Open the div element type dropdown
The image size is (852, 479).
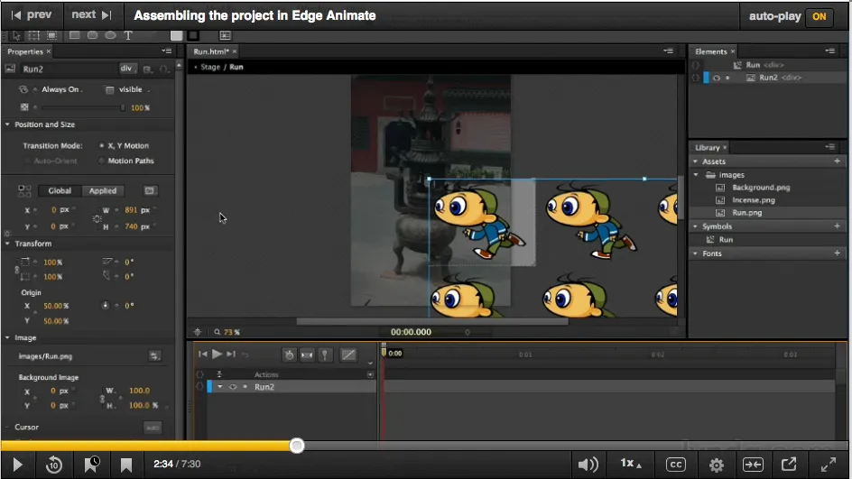(126, 69)
